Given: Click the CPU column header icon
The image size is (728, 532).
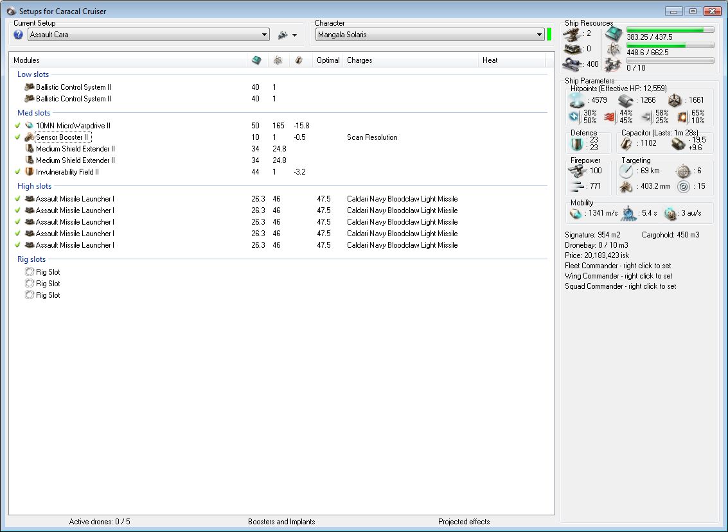Looking at the screenshot, I should [256, 60].
